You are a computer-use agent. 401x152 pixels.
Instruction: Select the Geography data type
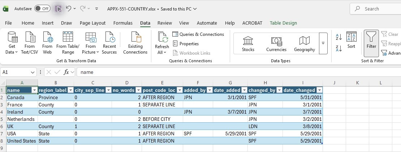pos(304,43)
